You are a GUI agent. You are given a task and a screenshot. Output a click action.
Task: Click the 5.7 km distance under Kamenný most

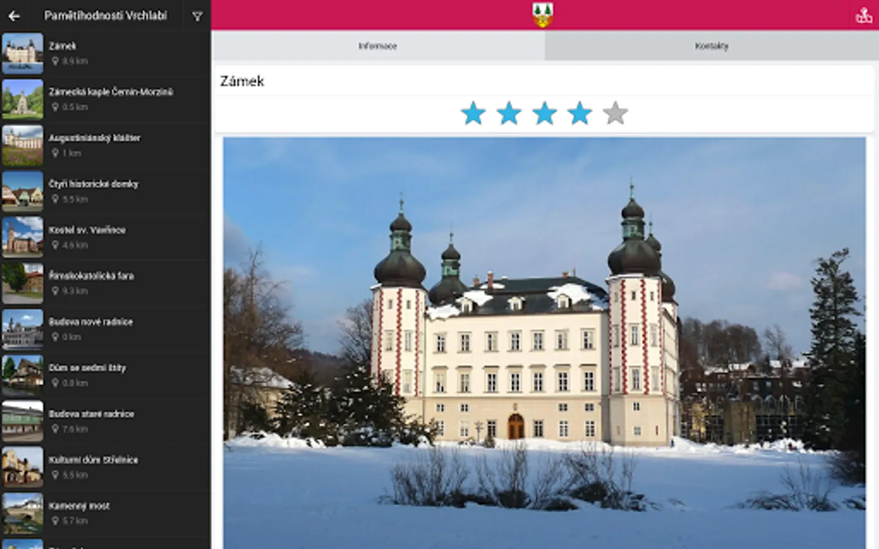[x=75, y=521]
